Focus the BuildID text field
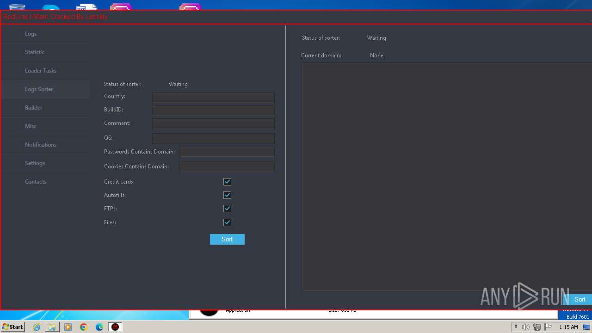Image resolution: width=592 pixels, height=333 pixels. (213, 111)
